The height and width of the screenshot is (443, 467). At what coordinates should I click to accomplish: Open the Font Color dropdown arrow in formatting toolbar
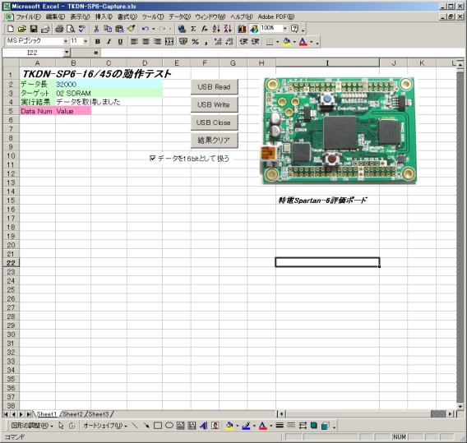[x=312, y=42]
